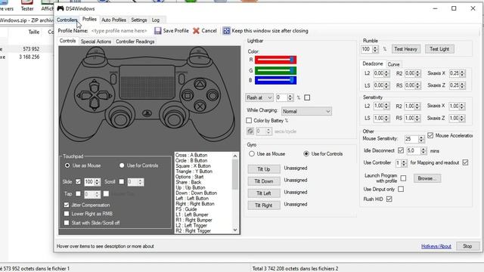Switch to the Special Actions tab
This screenshot has height=272, width=484.
tap(96, 42)
